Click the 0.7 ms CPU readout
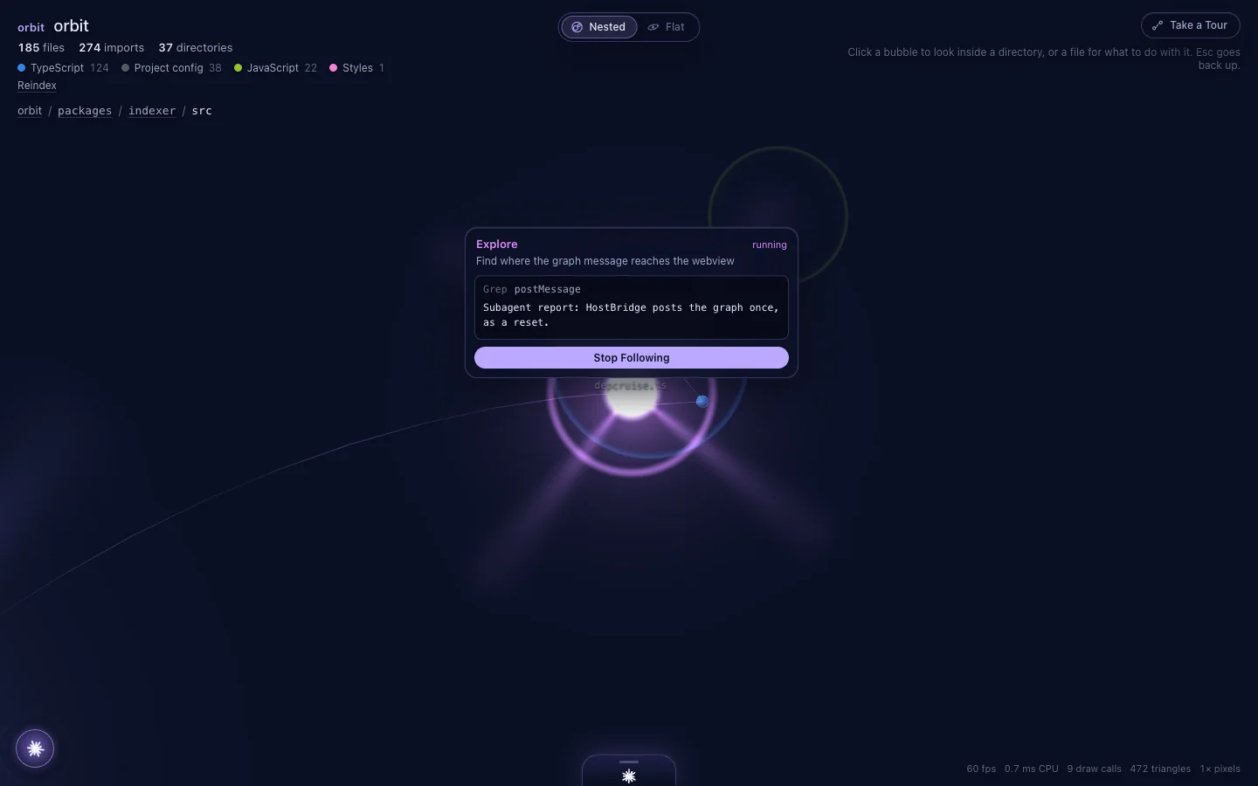 click(1031, 769)
